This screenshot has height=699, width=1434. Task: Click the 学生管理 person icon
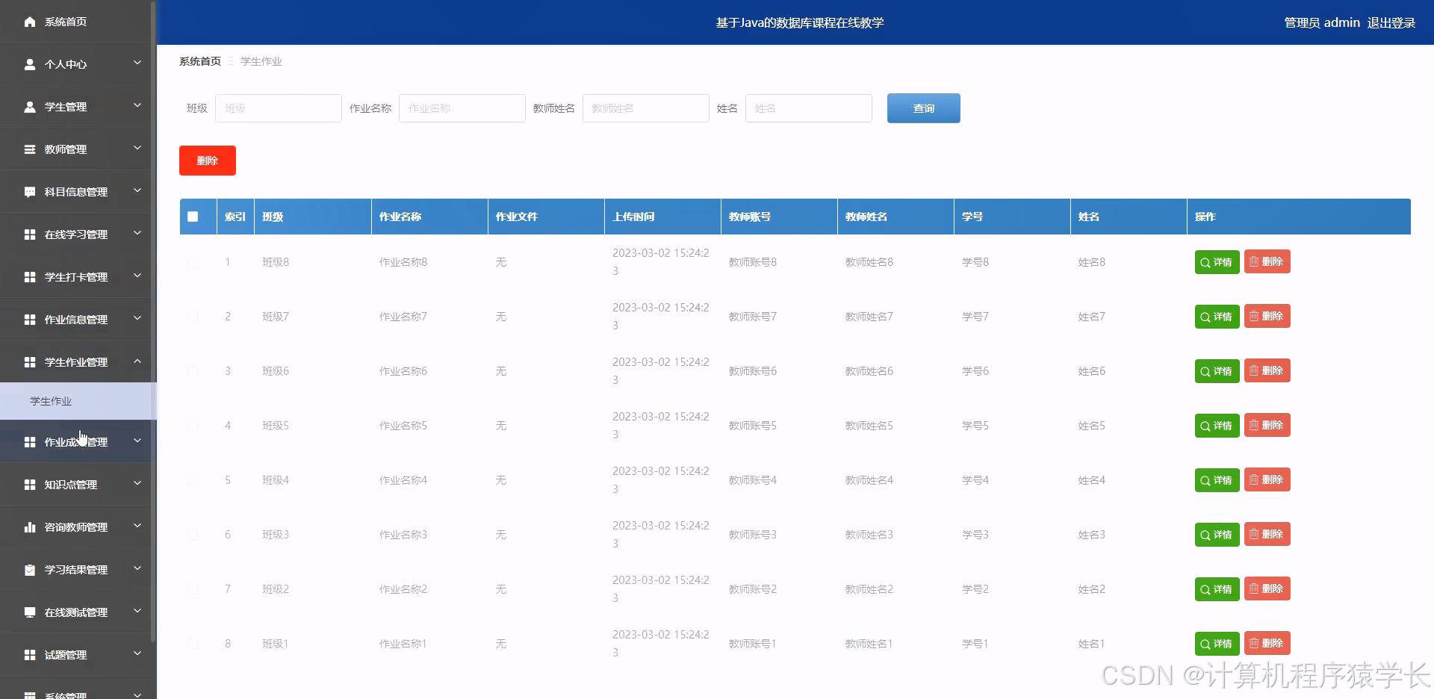point(29,106)
